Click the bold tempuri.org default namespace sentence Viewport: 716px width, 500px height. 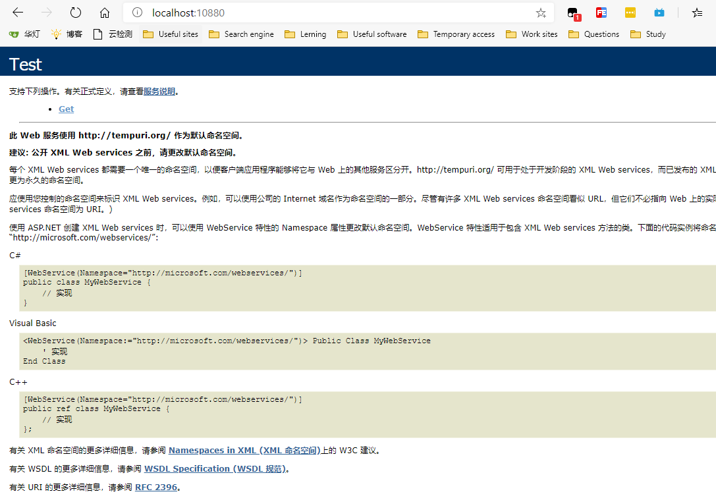point(127,136)
